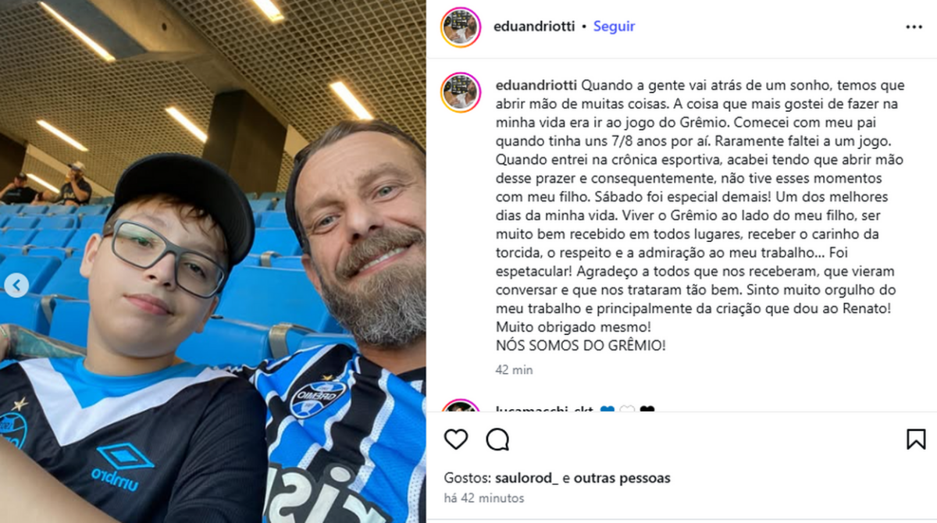Select the heart emojis in lucamacchi comment
937x523 pixels.
tap(627, 409)
